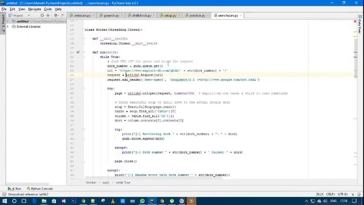Image resolution: width=364 pixels, height=205 pixels.
Task: Expand the External Libraries tree node
Action: [x=8, y=27]
